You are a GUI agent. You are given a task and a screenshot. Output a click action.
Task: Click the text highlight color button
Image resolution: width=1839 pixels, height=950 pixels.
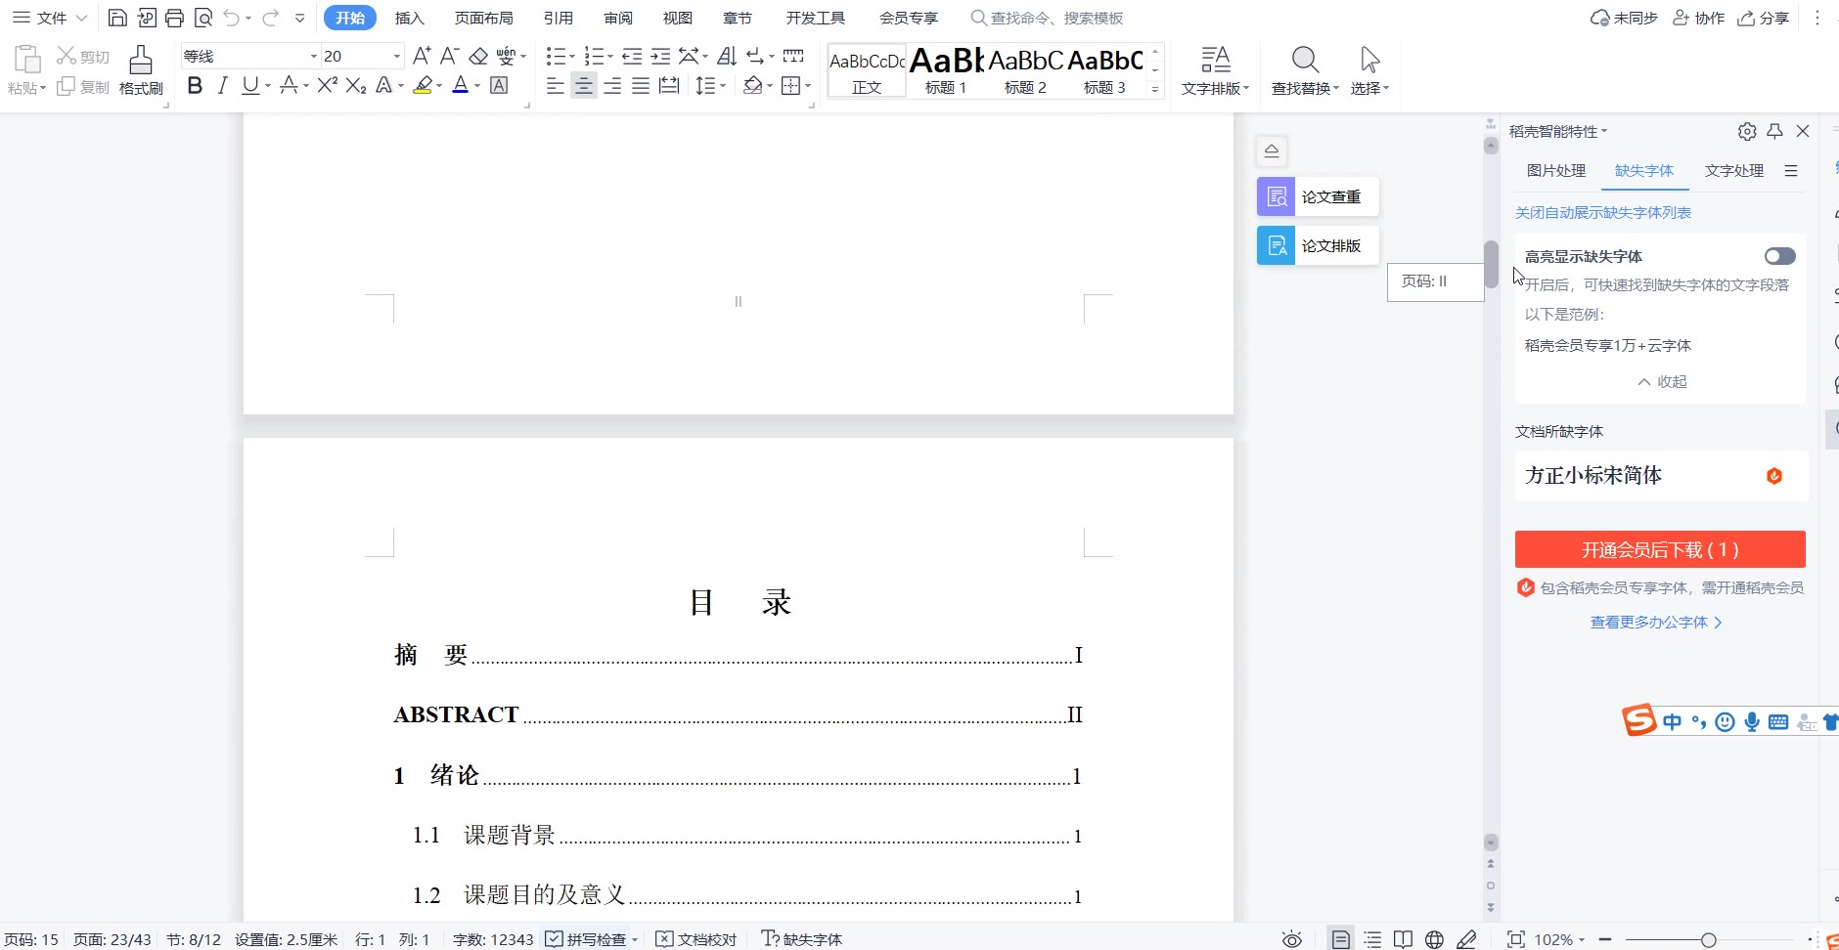pyautogui.click(x=423, y=86)
